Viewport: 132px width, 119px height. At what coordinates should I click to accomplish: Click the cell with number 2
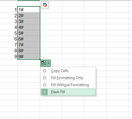tap(9, 15)
